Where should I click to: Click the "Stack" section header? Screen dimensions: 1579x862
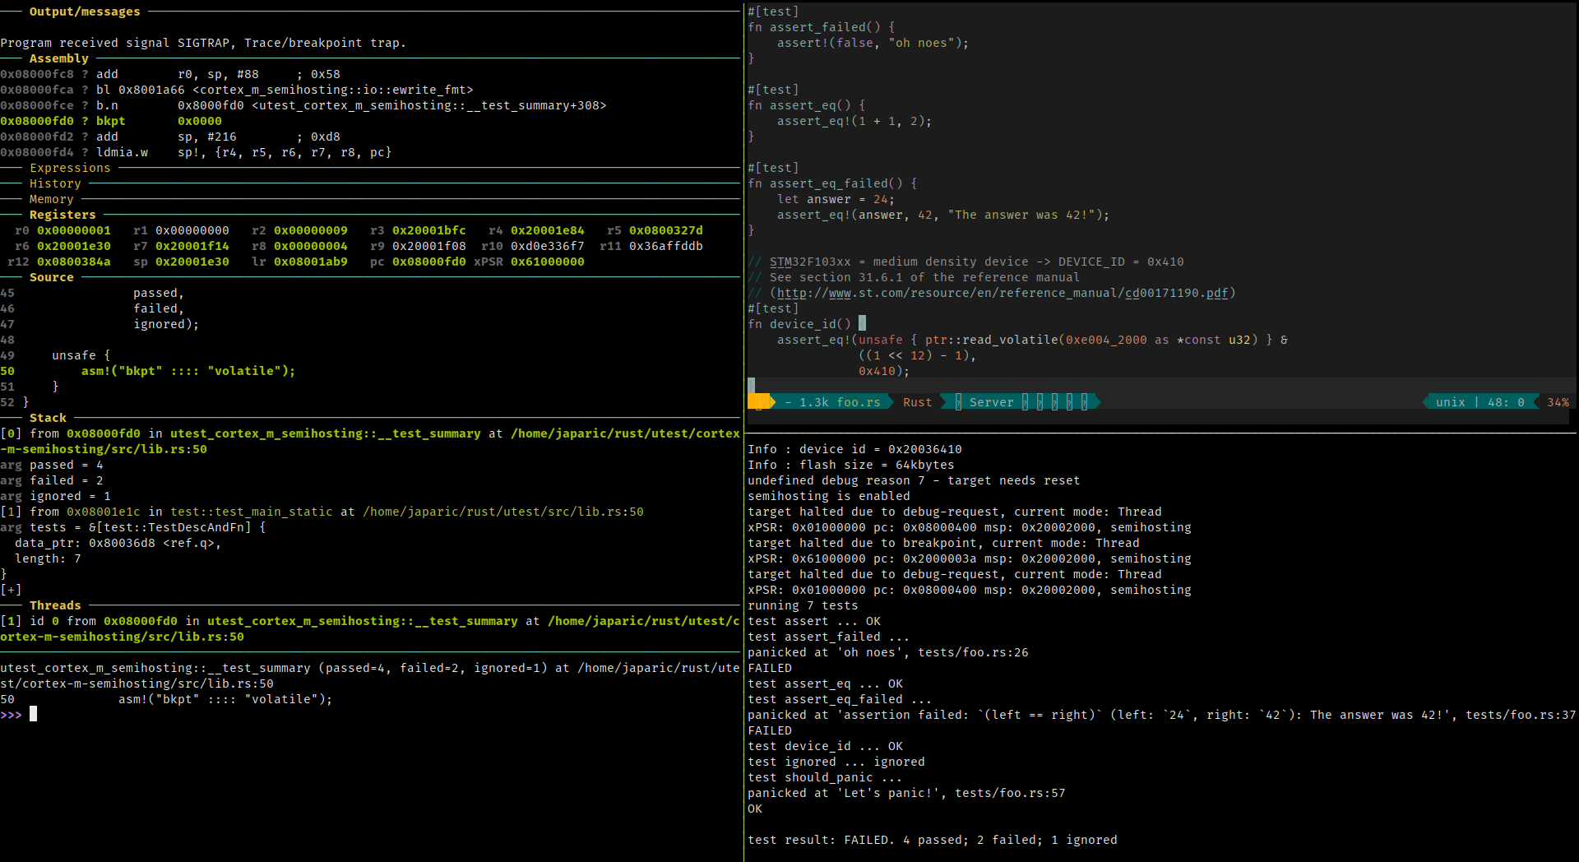[48, 418]
